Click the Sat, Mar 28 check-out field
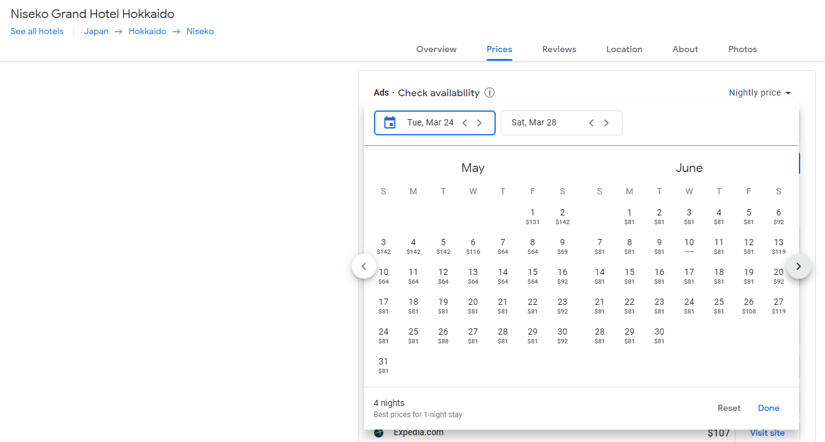825x442 pixels. [x=540, y=123]
